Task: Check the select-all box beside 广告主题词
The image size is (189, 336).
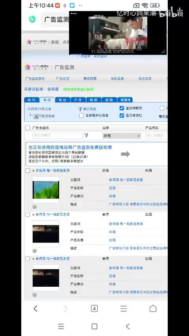Action: (28, 128)
